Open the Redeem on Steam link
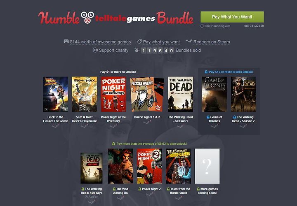The height and width of the screenshot is (206, 297). coord(212,42)
